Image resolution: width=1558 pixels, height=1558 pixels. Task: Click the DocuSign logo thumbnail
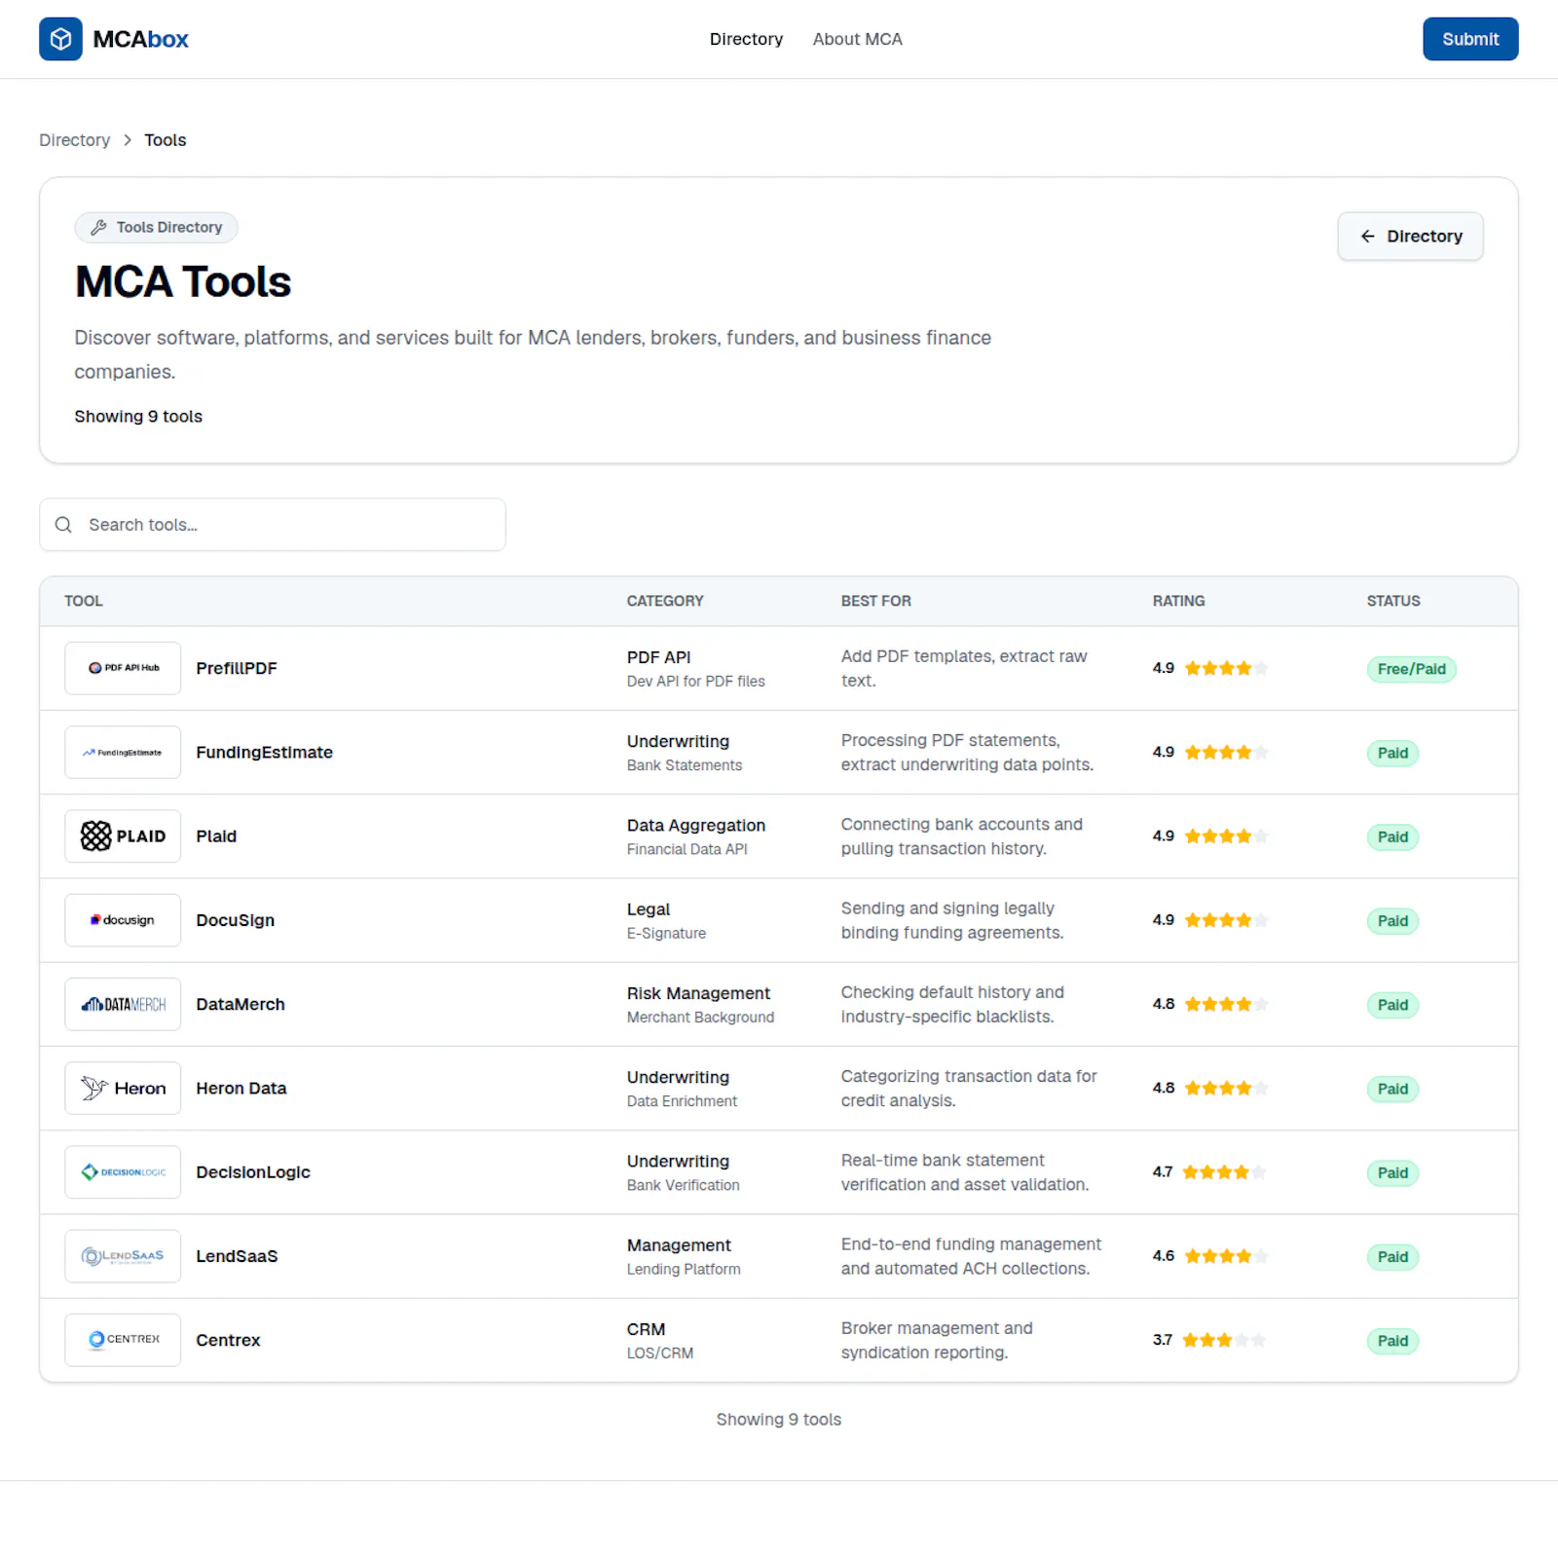(123, 920)
